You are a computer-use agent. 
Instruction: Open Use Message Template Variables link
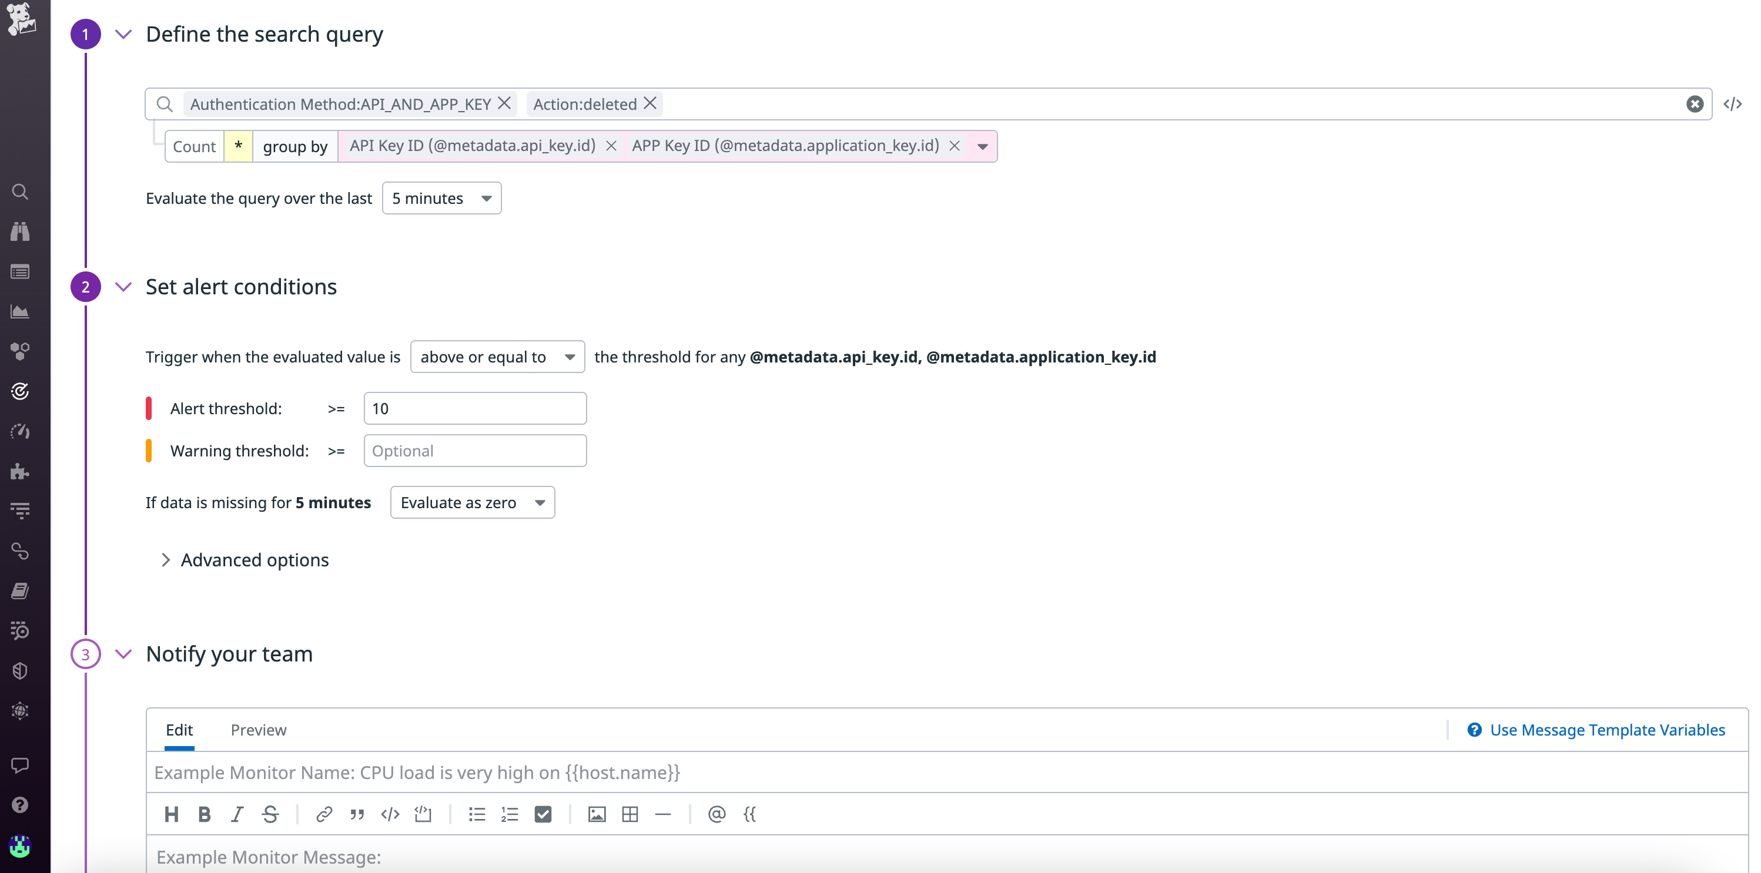[x=1606, y=730]
